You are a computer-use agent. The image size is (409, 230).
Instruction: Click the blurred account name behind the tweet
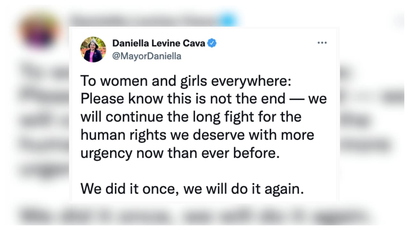click(x=141, y=20)
